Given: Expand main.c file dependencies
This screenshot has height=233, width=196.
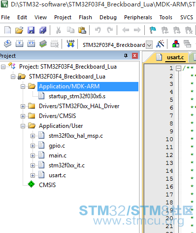Looking at the screenshot, I should 33,155.
